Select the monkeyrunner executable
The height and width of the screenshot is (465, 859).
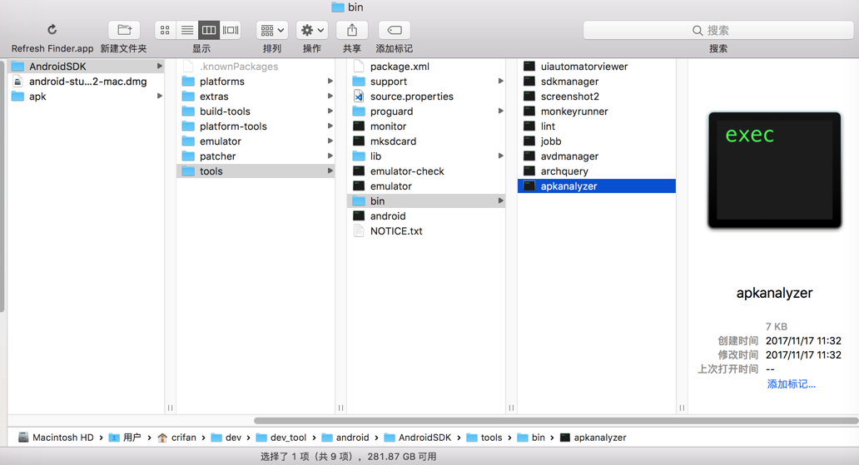point(597,111)
